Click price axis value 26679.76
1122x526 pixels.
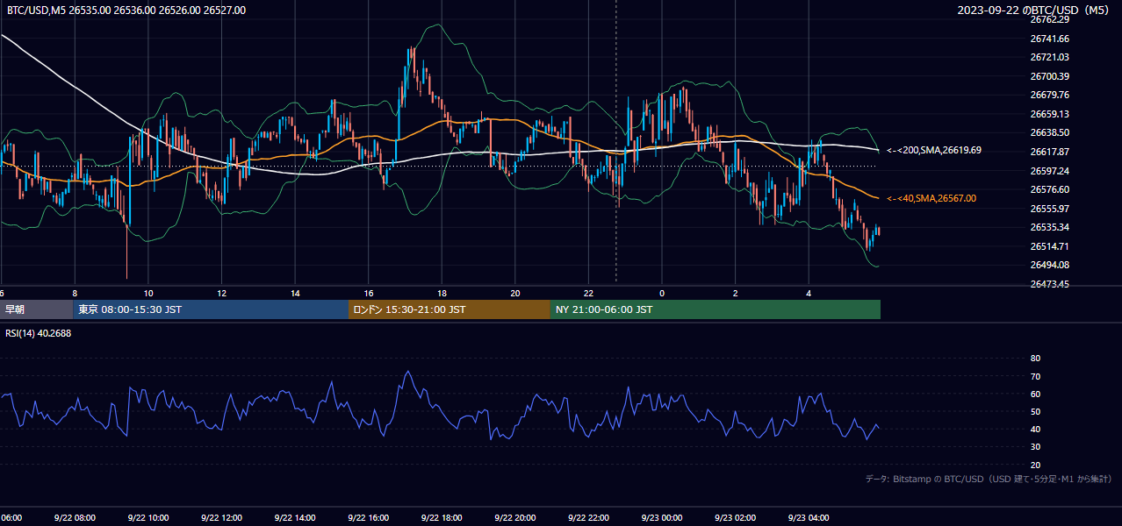(1049, 95)
